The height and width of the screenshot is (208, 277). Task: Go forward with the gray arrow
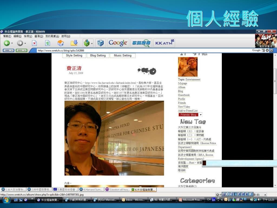tap(20, 43)
